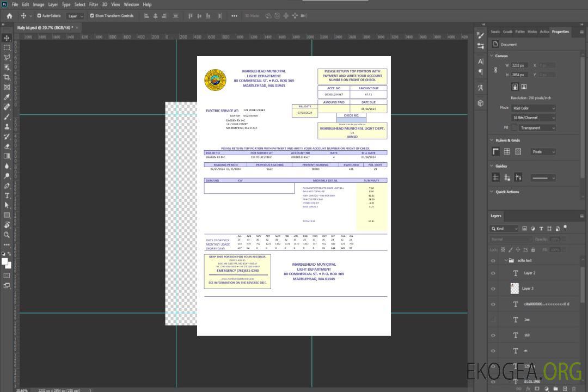Viewport: 588px width, 392px height.
Task: Set canvas to landscape orientation
Action: point(524,87)
